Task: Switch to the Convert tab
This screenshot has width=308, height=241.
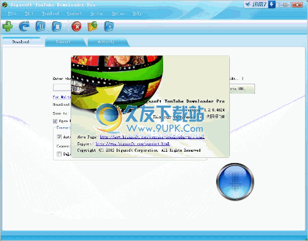Action: 63,42
